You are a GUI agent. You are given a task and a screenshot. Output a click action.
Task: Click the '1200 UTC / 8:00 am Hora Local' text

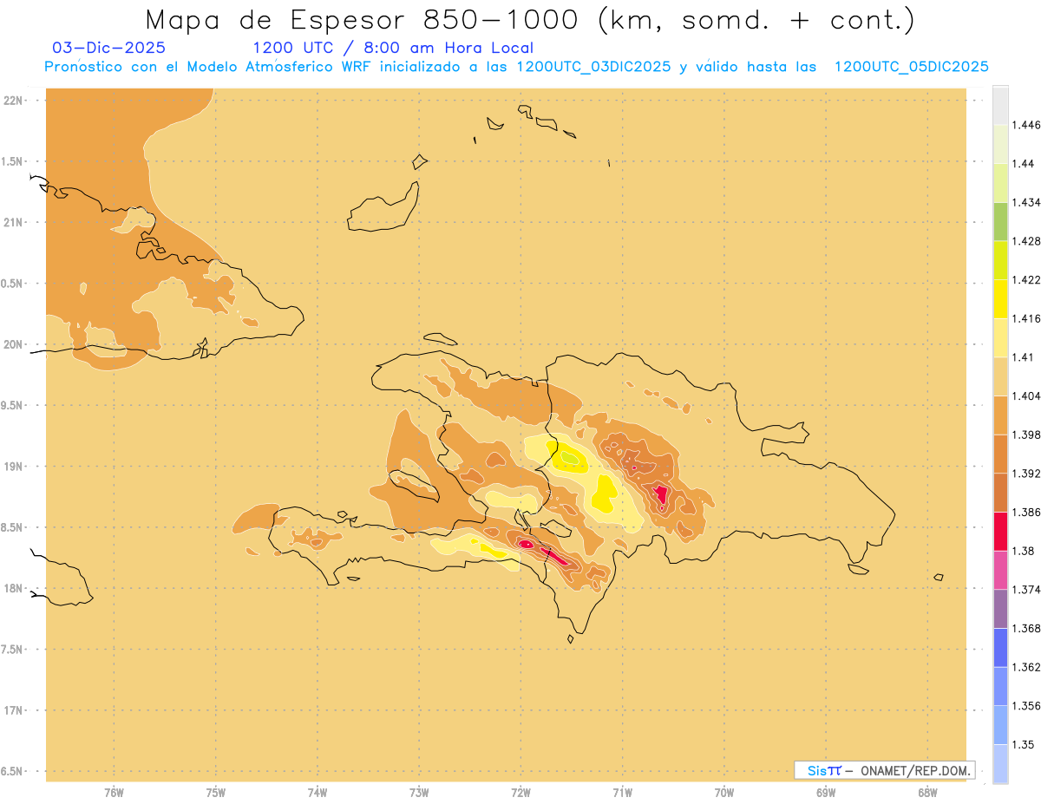click(393, 48)
